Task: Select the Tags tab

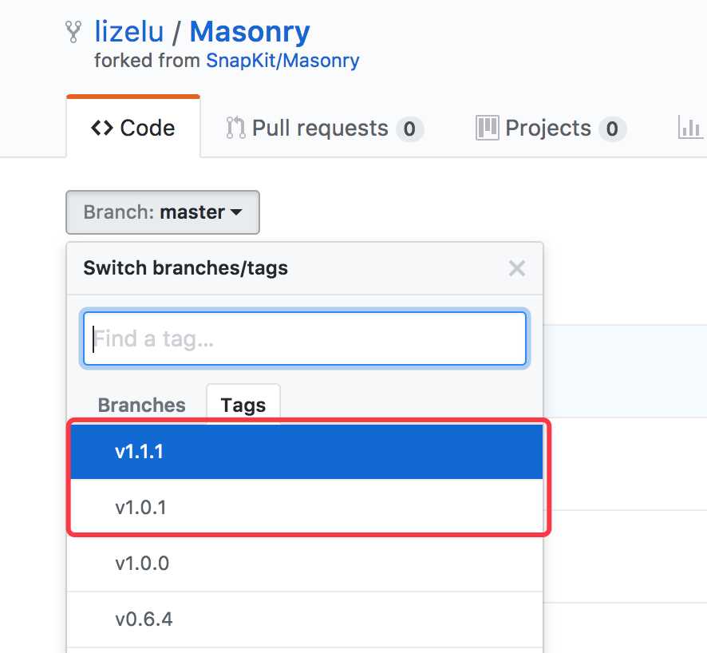Action: 243,405
